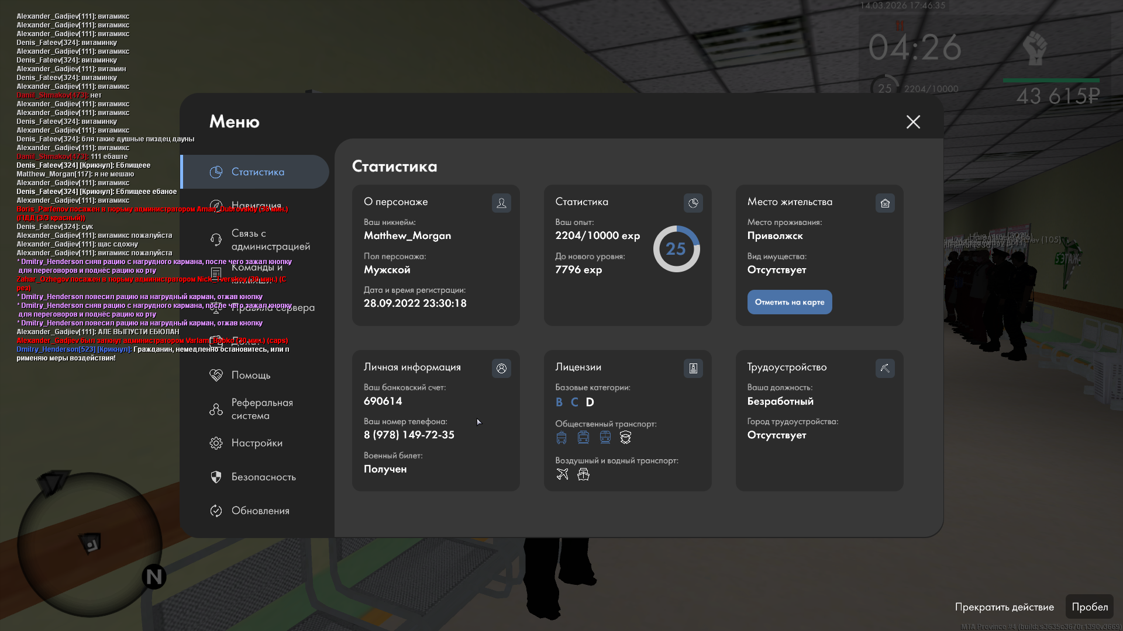Image resolution: width=1123 pixels, height=631 pixels.
Task: Click the level 25 circular progress ring
Action: (676, 249)
